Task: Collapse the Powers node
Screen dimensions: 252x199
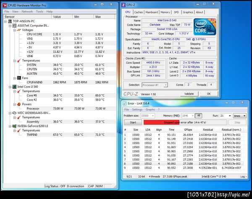Action: click(15, 105)
